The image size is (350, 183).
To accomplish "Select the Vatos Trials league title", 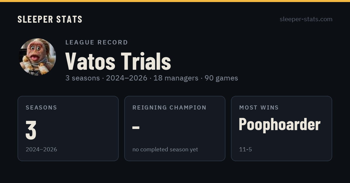I will pyautogui.click(x=118, y=61).
